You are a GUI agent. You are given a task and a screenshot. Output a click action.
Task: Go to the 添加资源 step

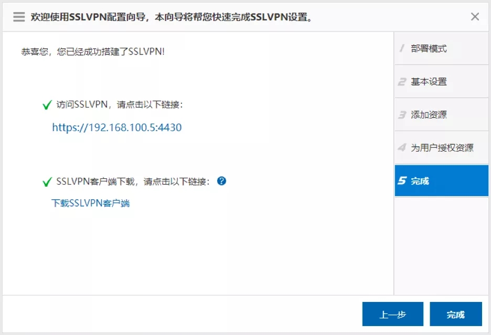pos(429,115)
